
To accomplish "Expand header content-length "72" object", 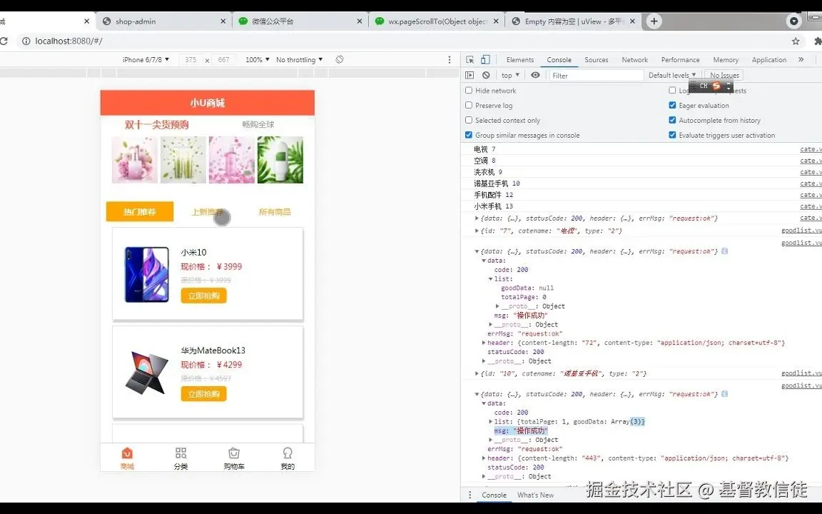I will (x=484, y=343).
